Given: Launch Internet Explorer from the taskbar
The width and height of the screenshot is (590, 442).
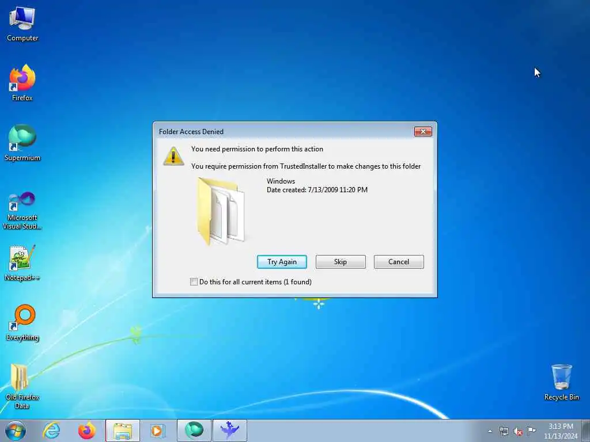Looking at the screenshot, I should pyautogui.click(x=51, y=430).
